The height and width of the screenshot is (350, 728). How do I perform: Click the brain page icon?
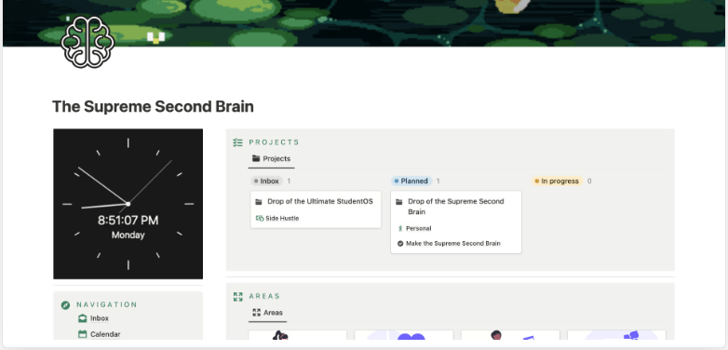pos(88,42)
